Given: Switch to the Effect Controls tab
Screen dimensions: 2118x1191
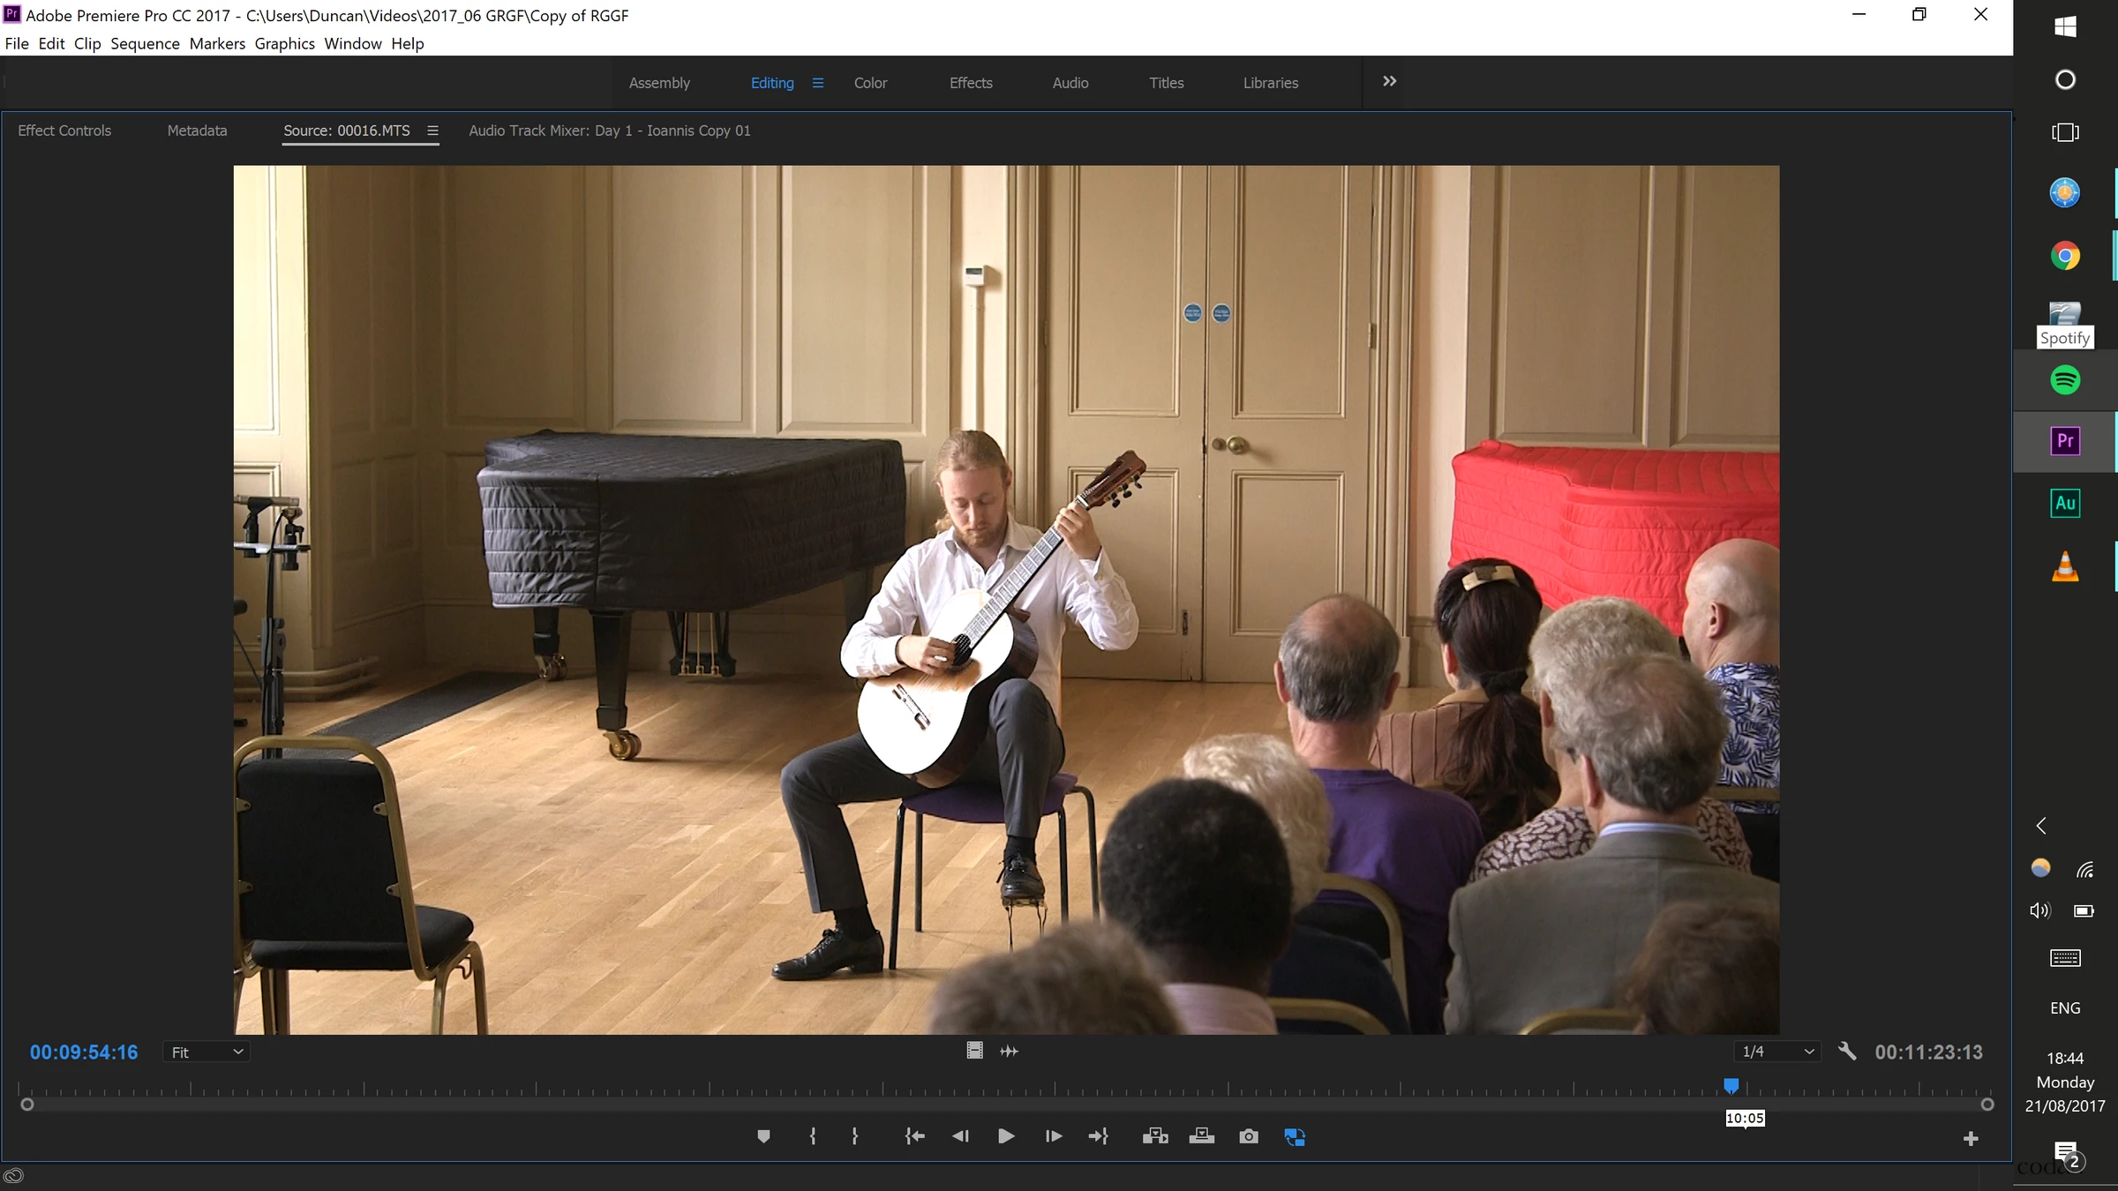Looking at the screenshot, I should click(64, 131).
